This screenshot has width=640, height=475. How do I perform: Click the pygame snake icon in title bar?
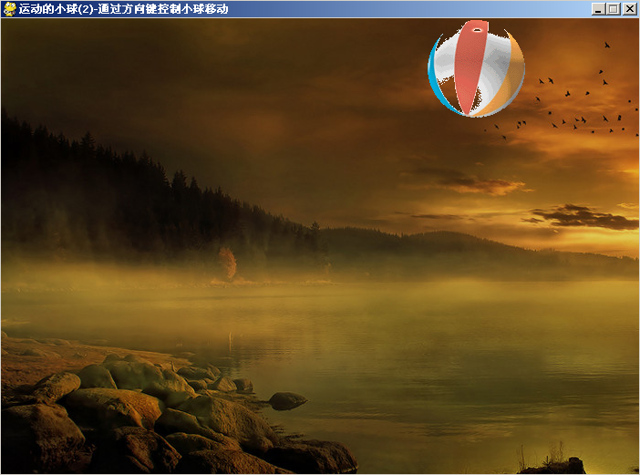point(9,9)
